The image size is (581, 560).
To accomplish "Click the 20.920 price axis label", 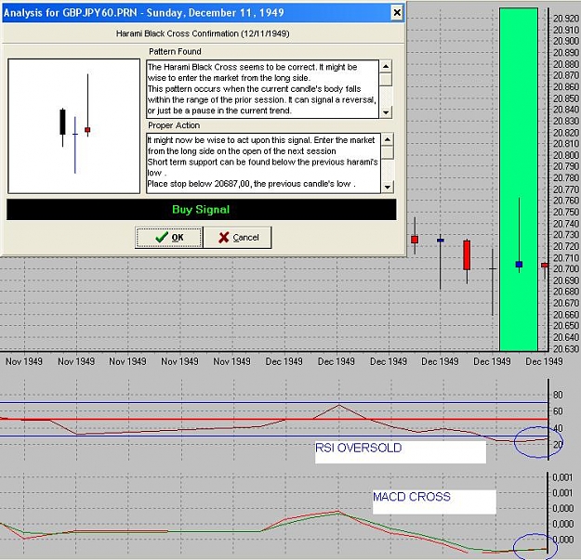I will click(566, 19).
